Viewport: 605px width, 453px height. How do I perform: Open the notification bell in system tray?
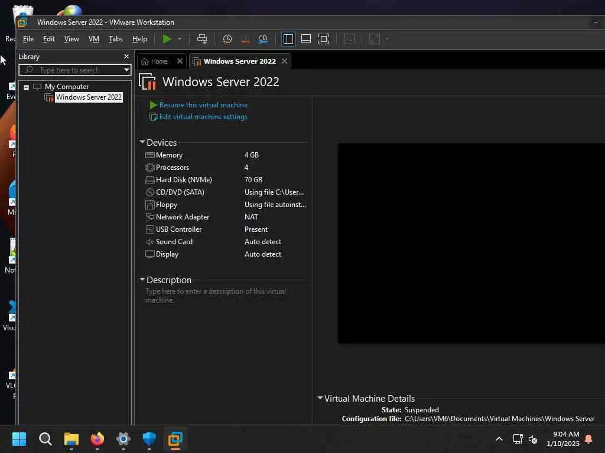589,439
